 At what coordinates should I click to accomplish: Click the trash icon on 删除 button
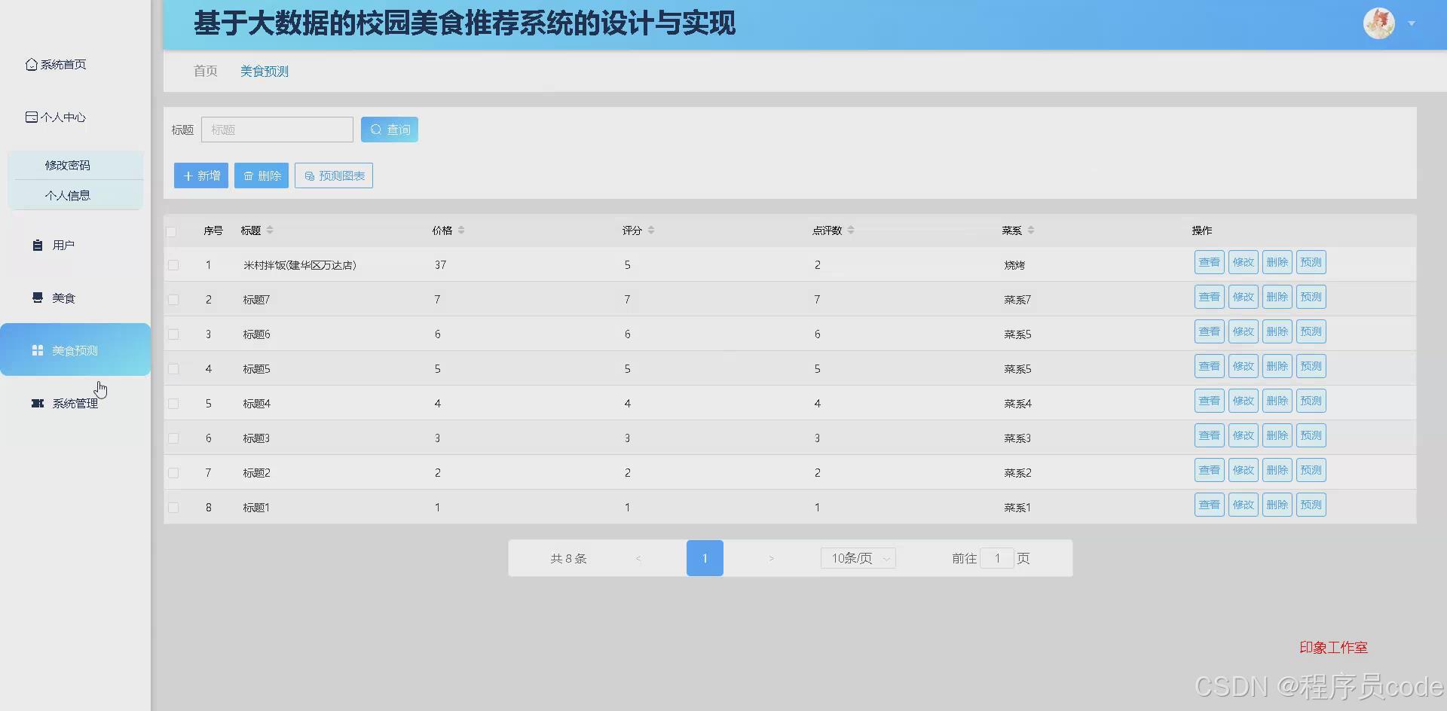point(249,175)
